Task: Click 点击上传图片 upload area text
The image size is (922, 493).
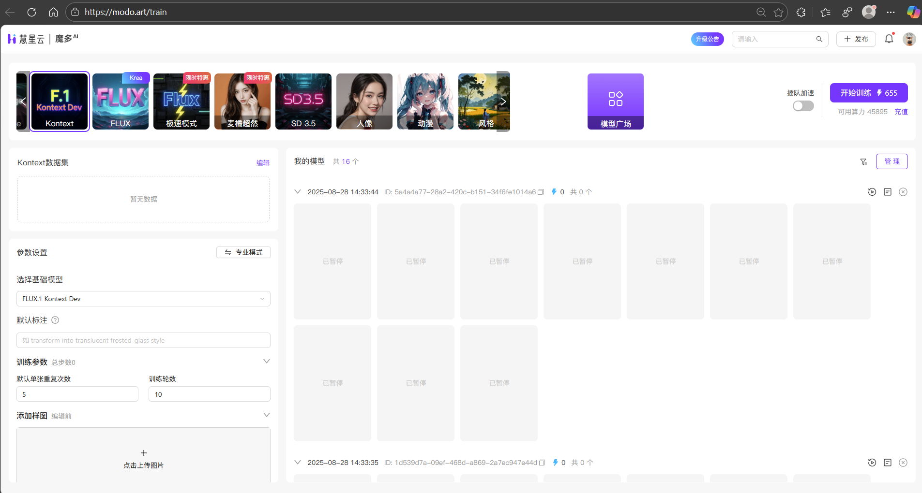Action: [x=144, y=465]
